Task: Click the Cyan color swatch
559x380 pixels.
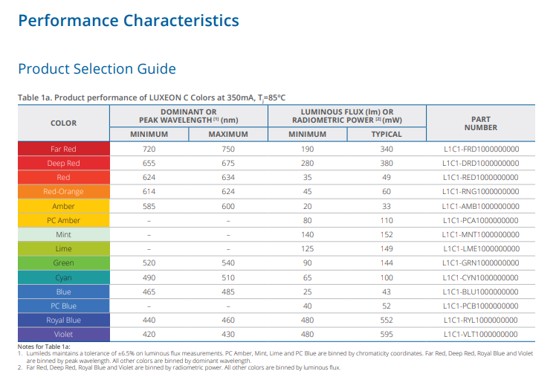Action: pyautogui.click(x=63, y=278)
